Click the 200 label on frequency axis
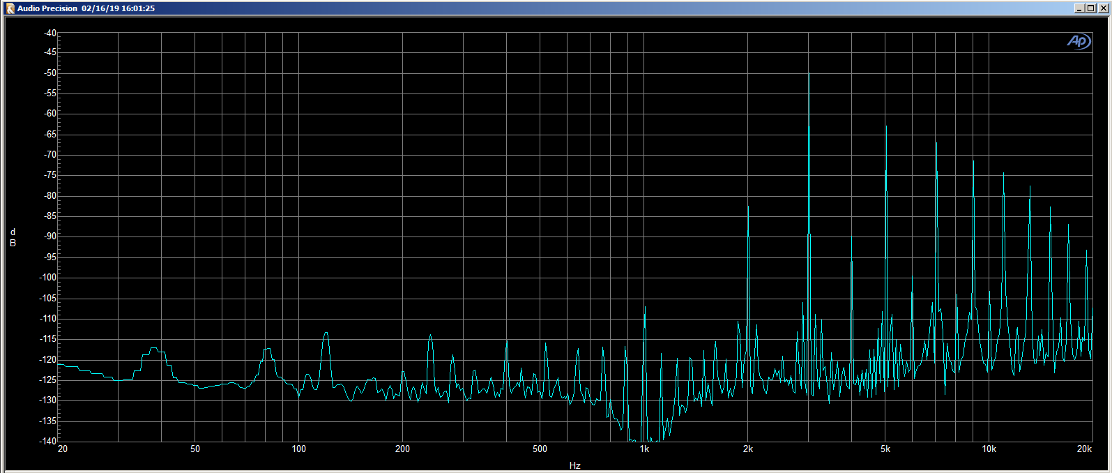Image resolution: width=1112 pixels, height=473 pixels. tap(402, 449)
